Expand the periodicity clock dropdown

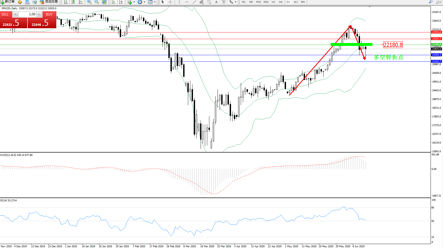[x=144, y=2]
